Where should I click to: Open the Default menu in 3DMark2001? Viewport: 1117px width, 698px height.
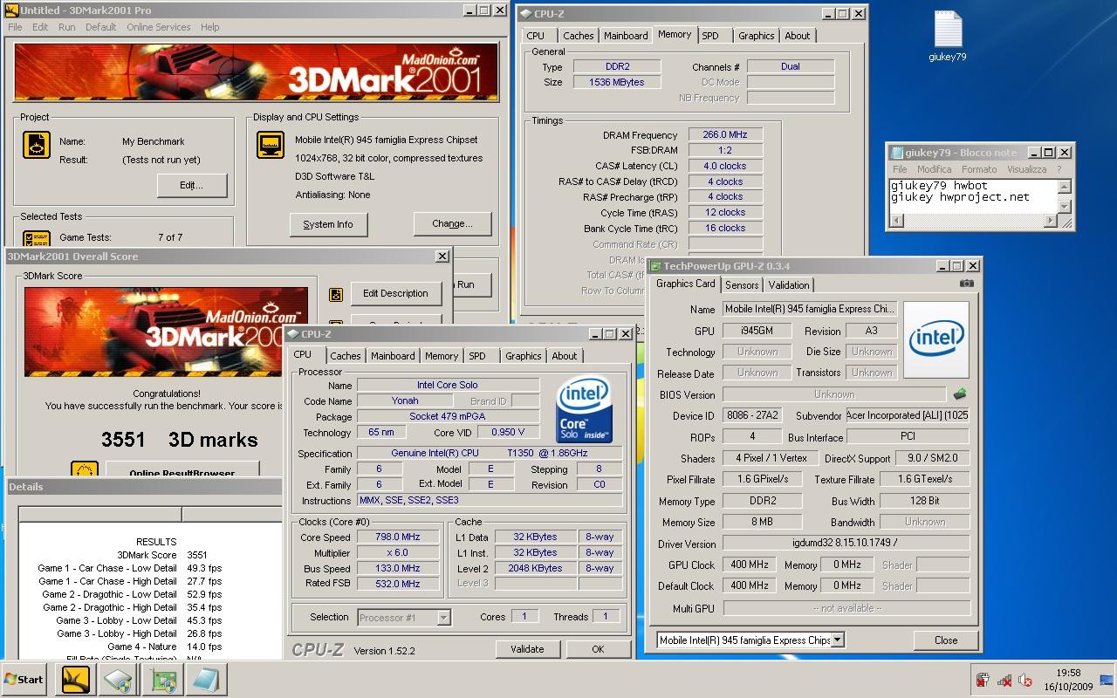pos(100,27)
